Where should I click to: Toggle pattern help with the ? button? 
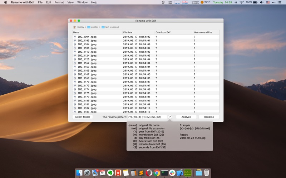pos(170,117)
